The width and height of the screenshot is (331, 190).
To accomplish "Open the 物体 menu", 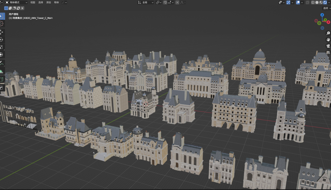I will pyautogui.click(x=56, y=2).
